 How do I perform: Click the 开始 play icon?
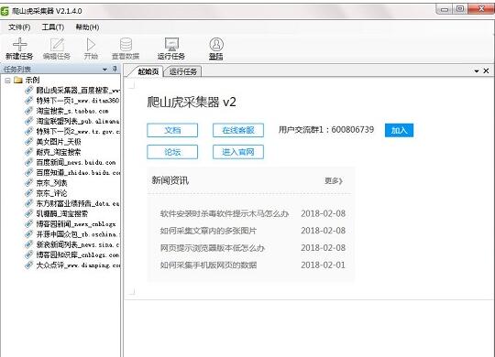coord(91,45)
